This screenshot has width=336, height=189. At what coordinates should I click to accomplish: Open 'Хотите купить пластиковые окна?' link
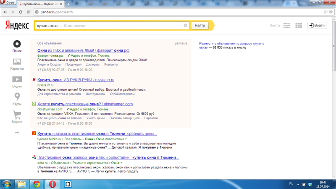(x=85, y=104)
